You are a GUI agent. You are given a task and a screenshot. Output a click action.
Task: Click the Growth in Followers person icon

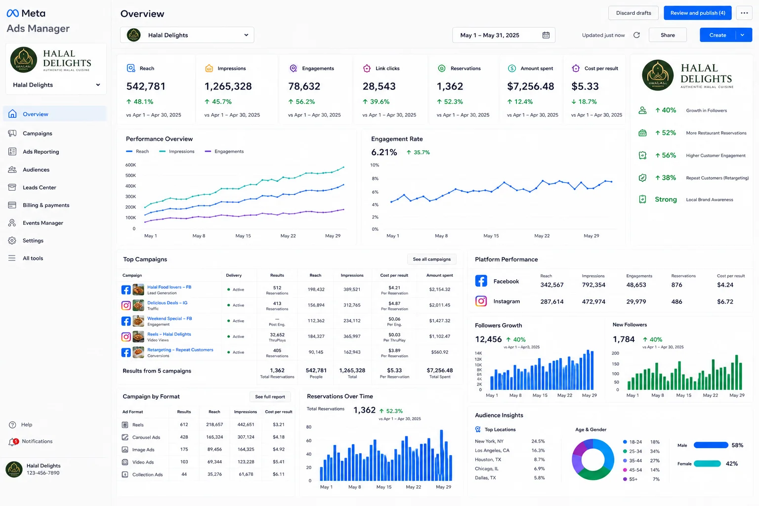642,110
